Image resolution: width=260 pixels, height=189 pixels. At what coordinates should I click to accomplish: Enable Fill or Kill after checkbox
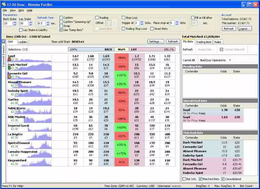(x=193, y=17)
